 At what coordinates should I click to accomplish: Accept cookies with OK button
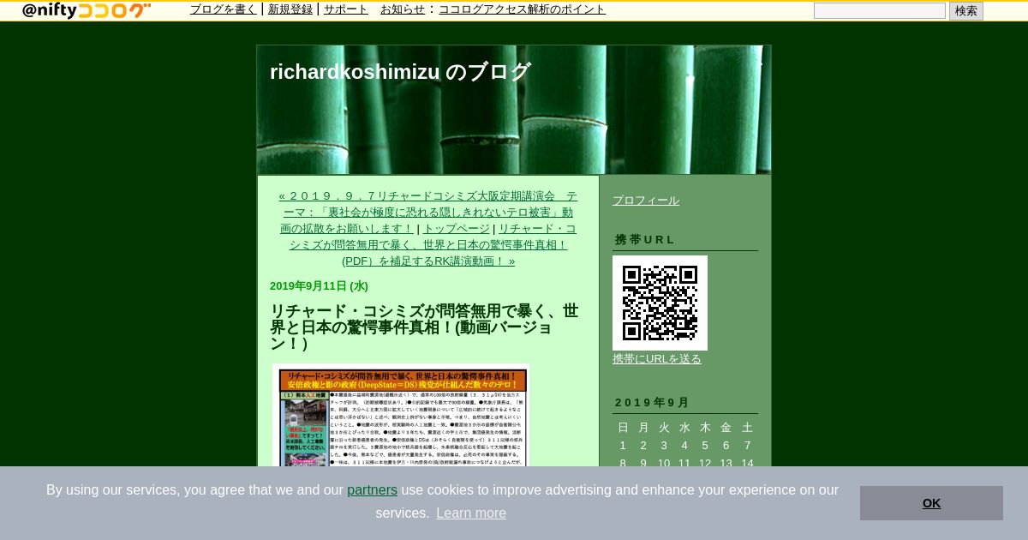[x=931, y=503]
